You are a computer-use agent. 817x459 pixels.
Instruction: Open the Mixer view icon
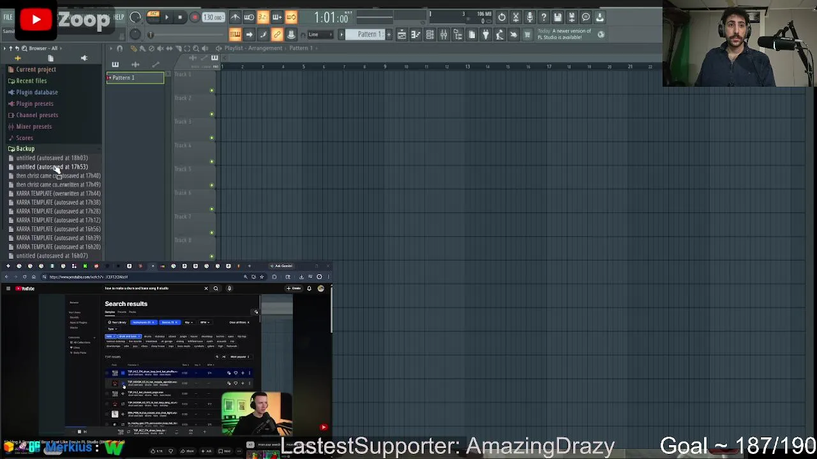(444, 34)
